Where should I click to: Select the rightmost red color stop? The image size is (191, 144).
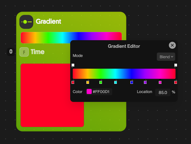[176, 82]
